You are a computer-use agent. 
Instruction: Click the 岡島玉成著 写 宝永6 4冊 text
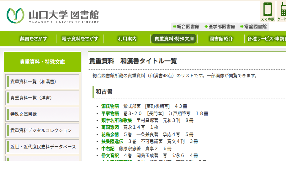[x=167, y=156]
